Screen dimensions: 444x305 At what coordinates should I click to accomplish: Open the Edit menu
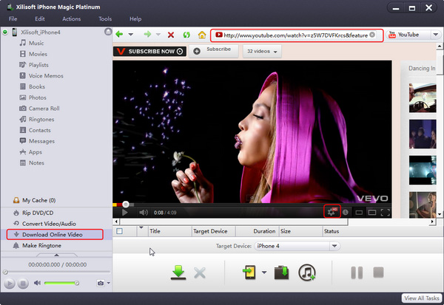pos(40,18)
